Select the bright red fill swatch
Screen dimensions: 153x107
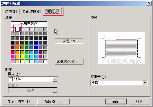pos(13,52)
